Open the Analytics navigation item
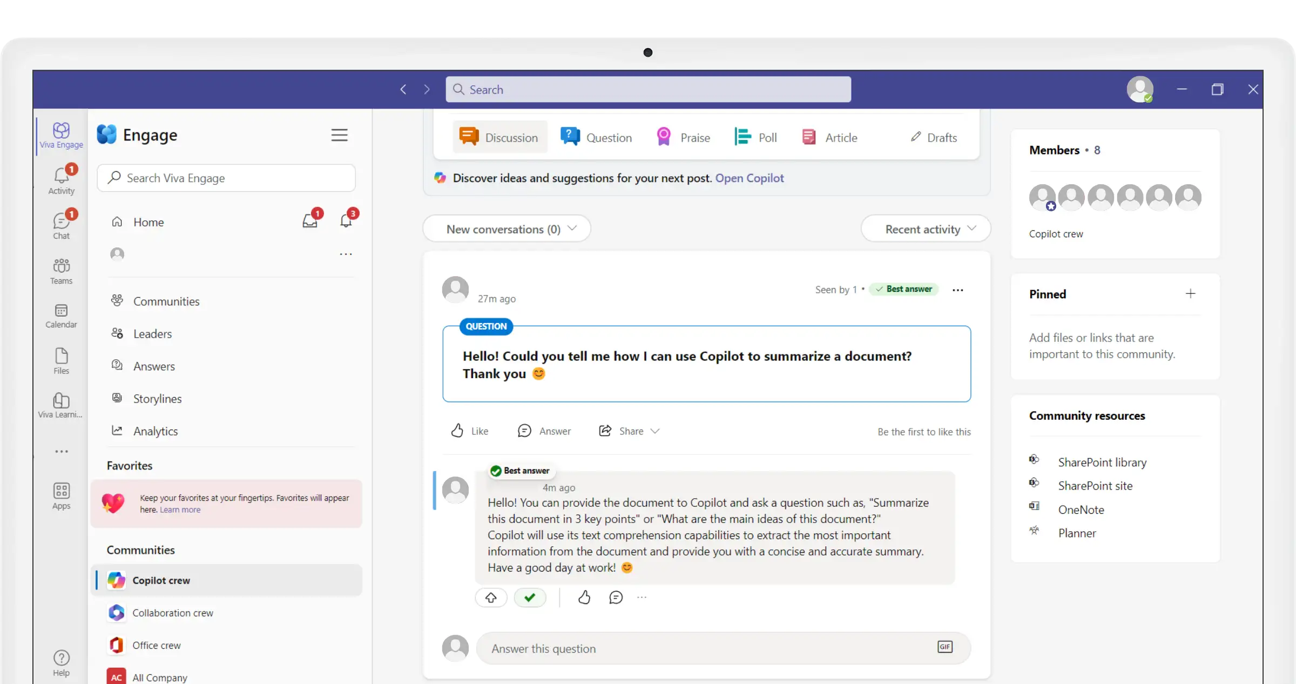Image resolution: width=1296 pixels, height=684 pixels. click(x=145, y=431)
